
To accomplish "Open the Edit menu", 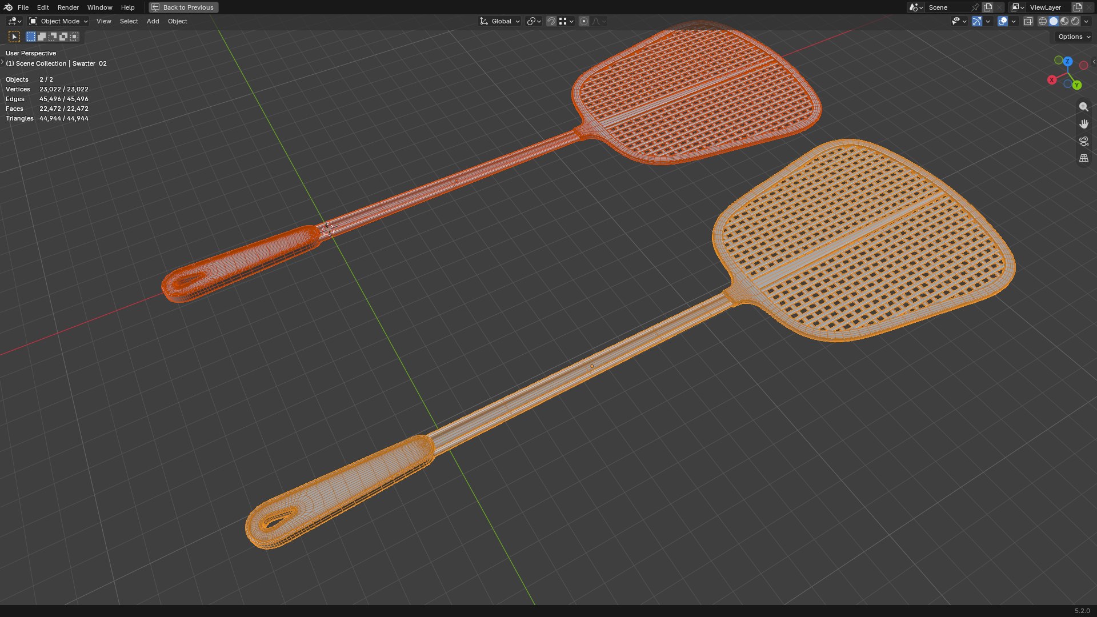I will tap(43, 7).
